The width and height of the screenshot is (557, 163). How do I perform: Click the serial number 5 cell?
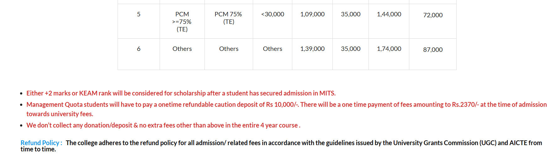point(139,14)
